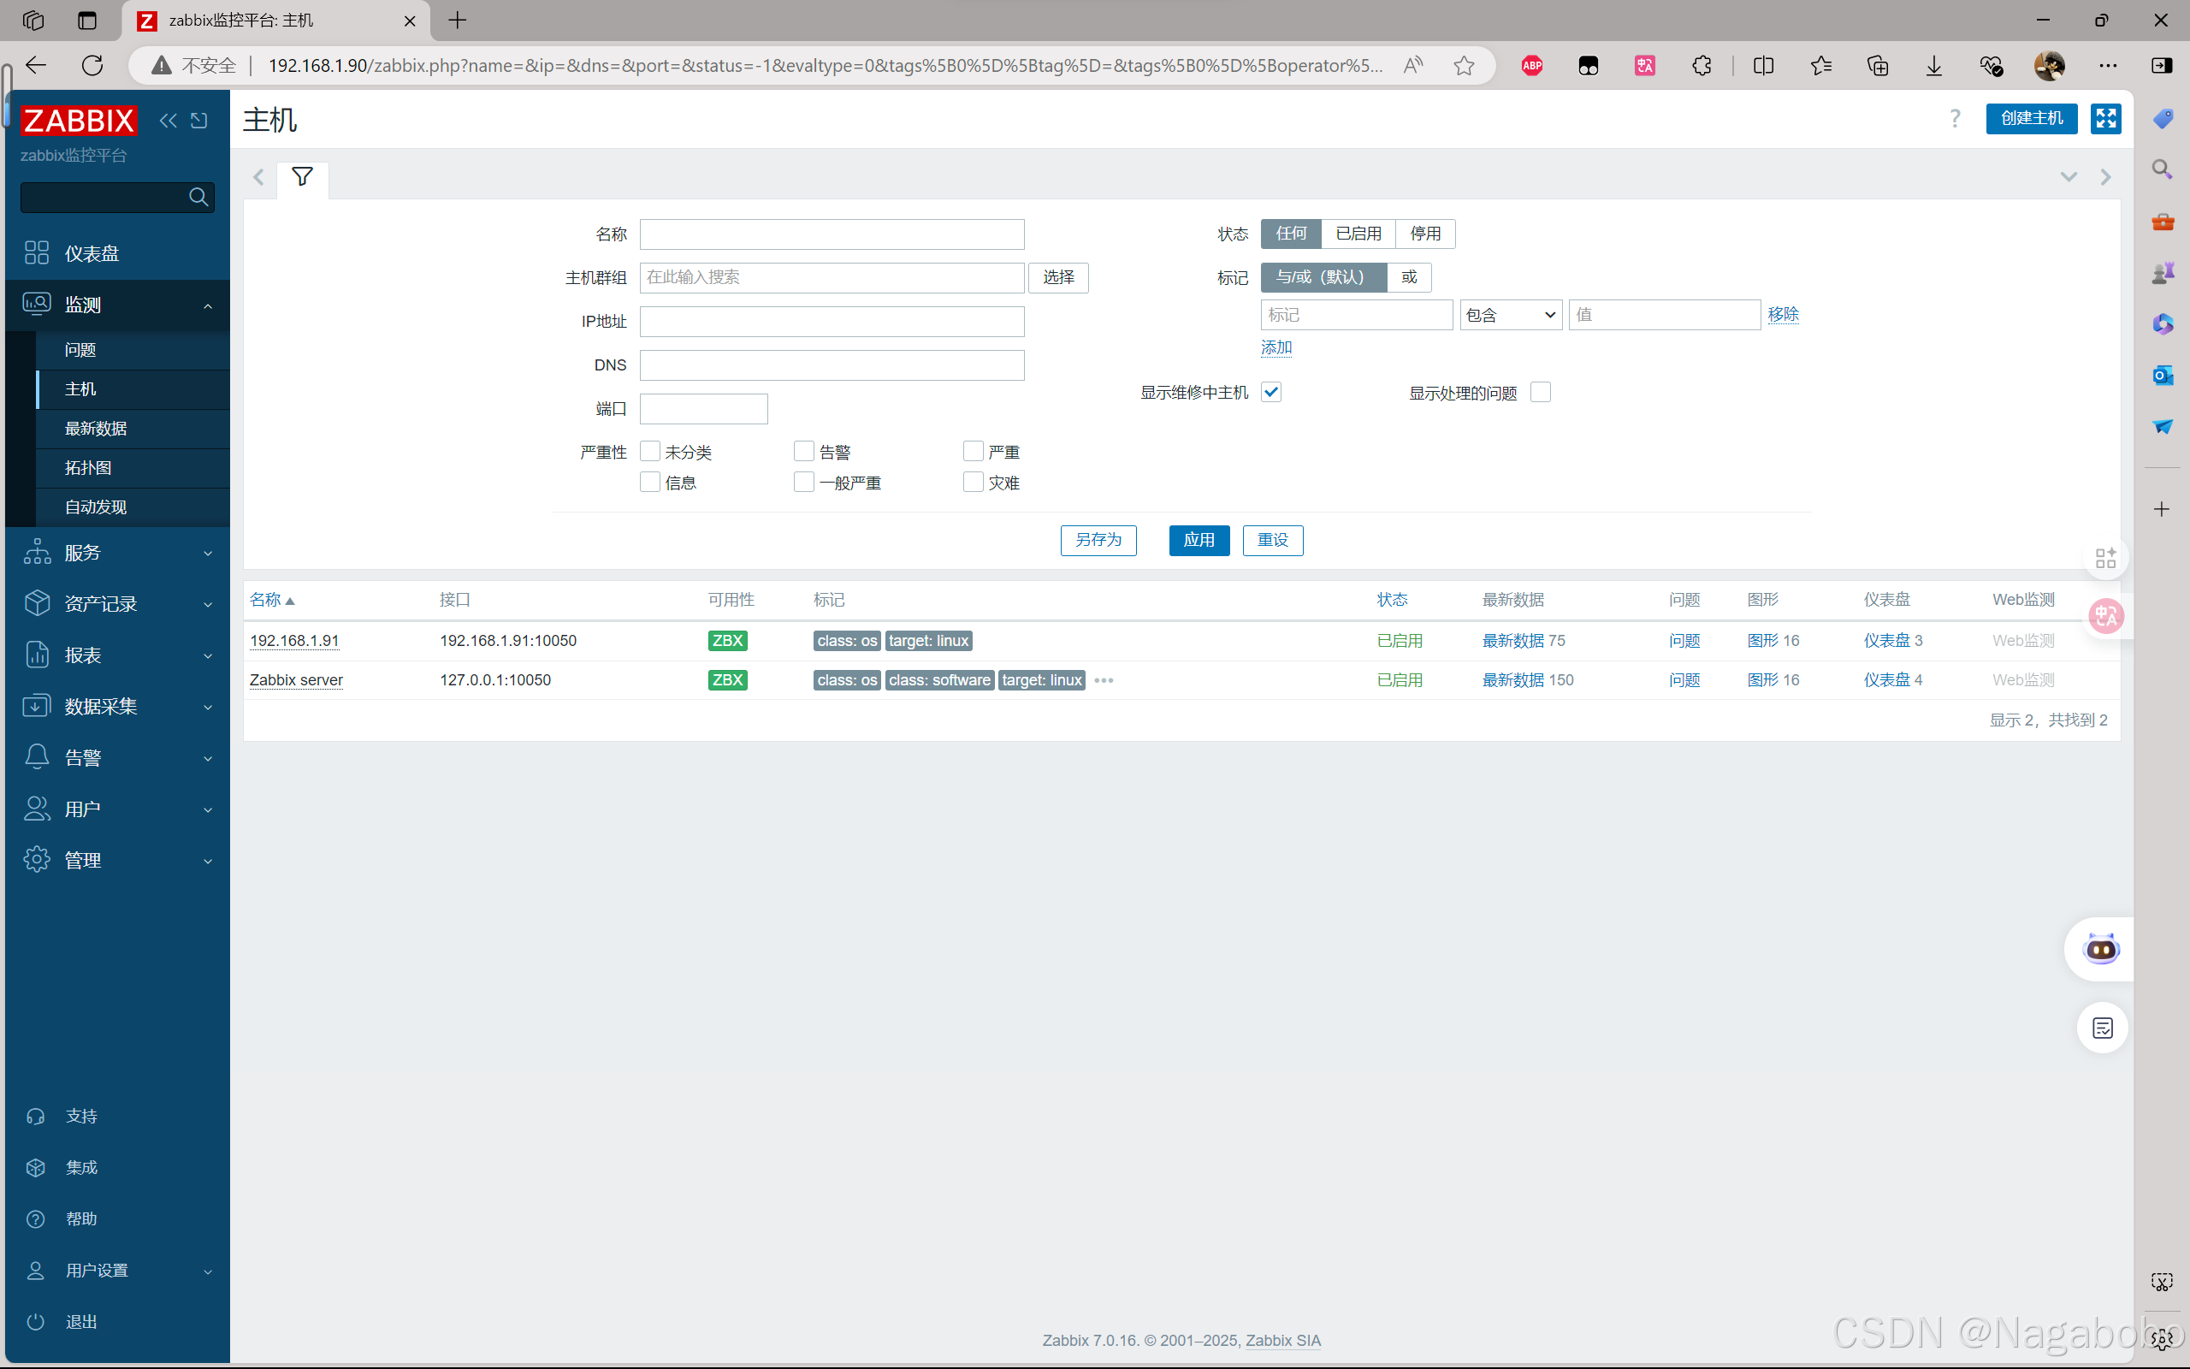Collapse the Zabbix sidebar with double-arrow icon
This screenshot has width=2190, height=1369.
pyautogui.click(x=168, y=121)
